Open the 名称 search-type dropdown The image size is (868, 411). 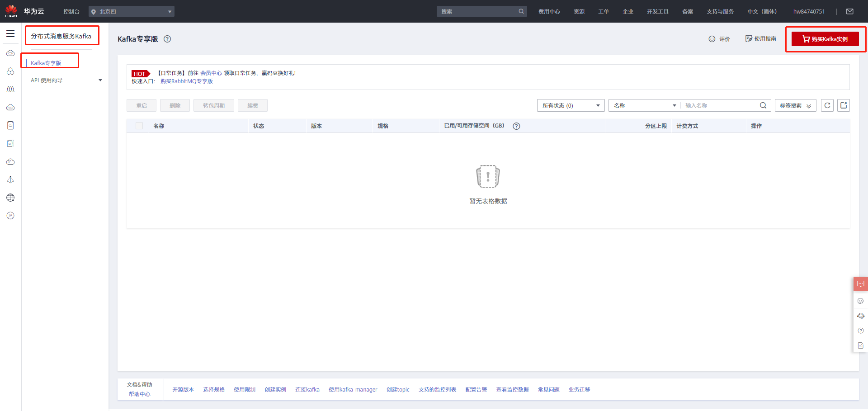point(645,105)
